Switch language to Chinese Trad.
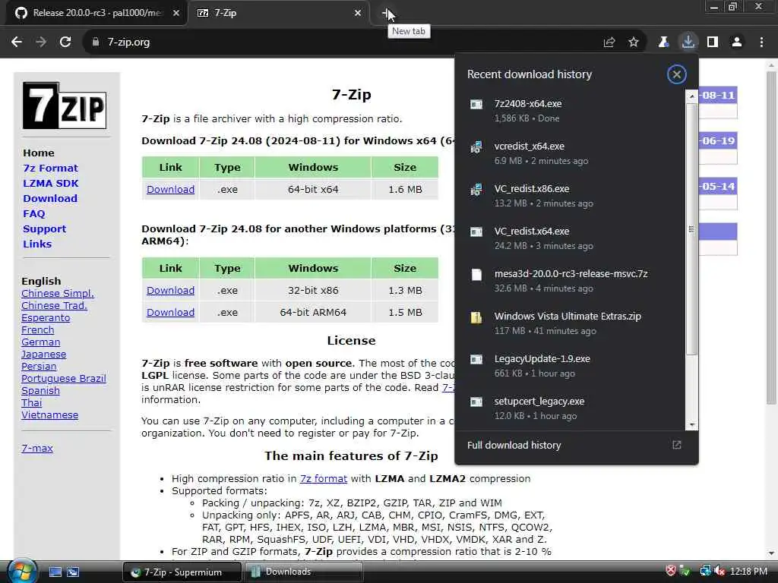This screenshot has width=778, height=583. coord(54,305)
